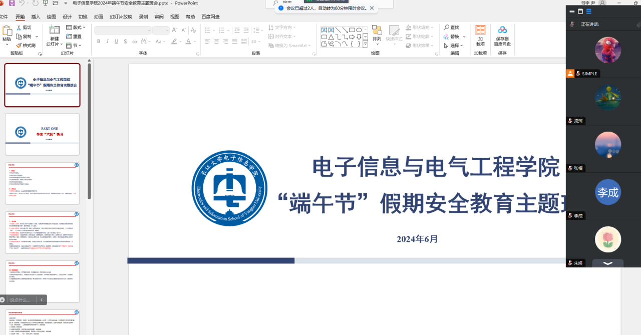Click the Save icon in quick access toolbar
Image resolution: width=641 pixels, height=335 pixels.
coord(12,3)
